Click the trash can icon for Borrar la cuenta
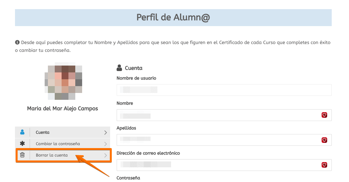The width and height of the screenshot is (349, 182). 22,155
